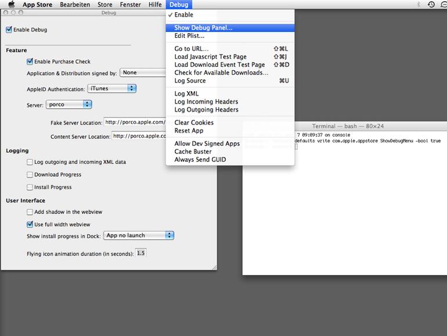Screen dimensions: 447x336
Task: Uncheck Enable Purchase Check
Action: click(x=30, y=62)
